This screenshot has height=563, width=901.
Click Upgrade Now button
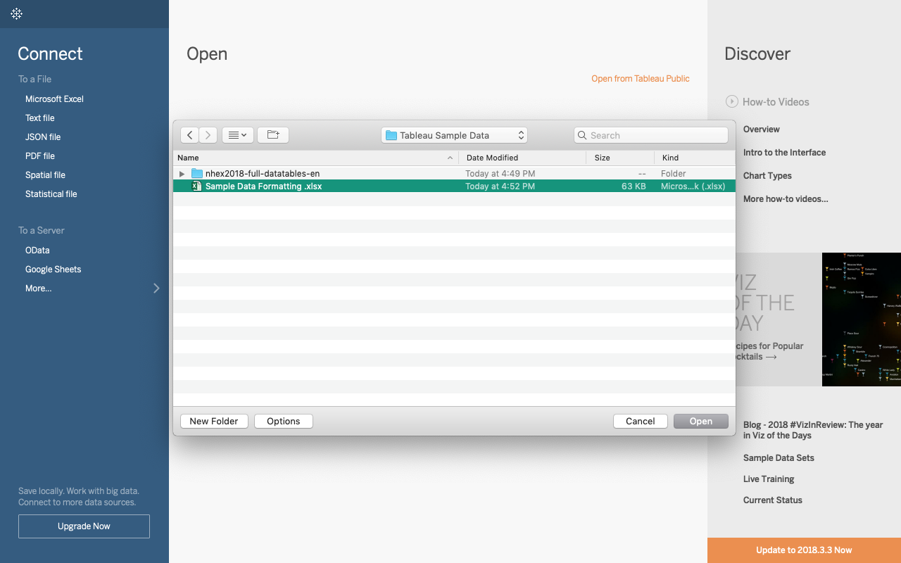point(84,526)
